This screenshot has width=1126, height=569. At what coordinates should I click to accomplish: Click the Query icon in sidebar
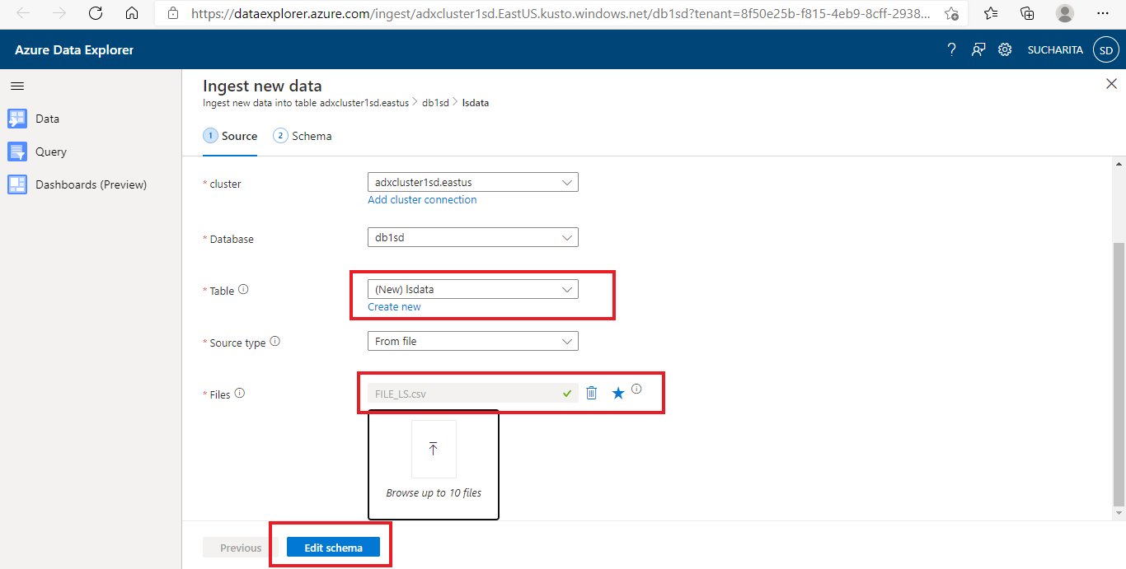click(x=17, y=152)
